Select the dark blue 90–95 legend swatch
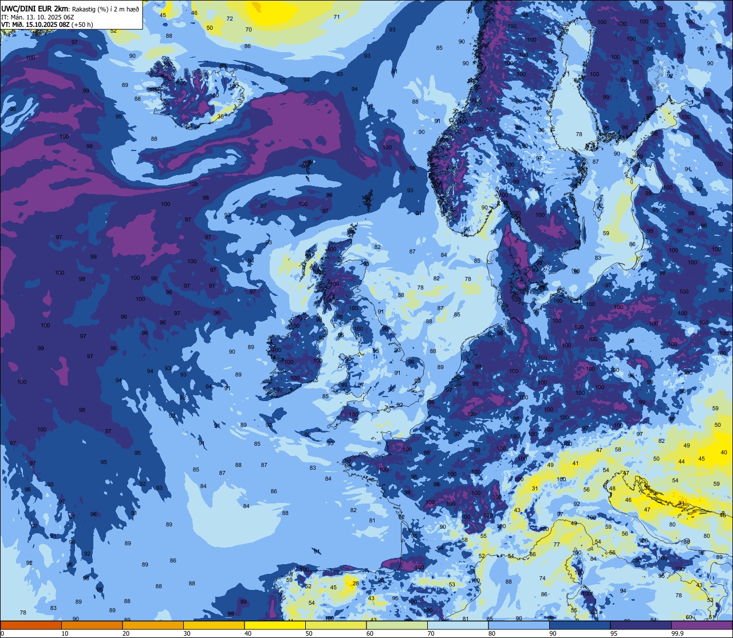This screenshot has height=638, width=733. 580,625
